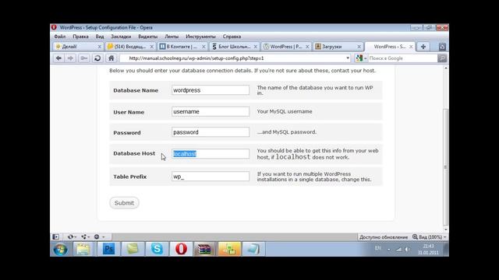Viewport: 499px width, 280px height.
Task: Open Opera Unite icon in status bar
Action: pos(85,236)
